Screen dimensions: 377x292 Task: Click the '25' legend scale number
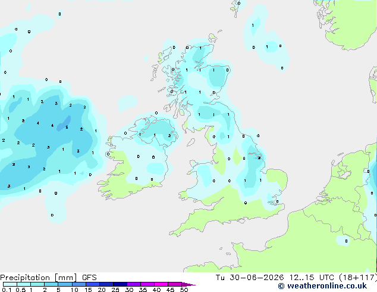(115, 290)
